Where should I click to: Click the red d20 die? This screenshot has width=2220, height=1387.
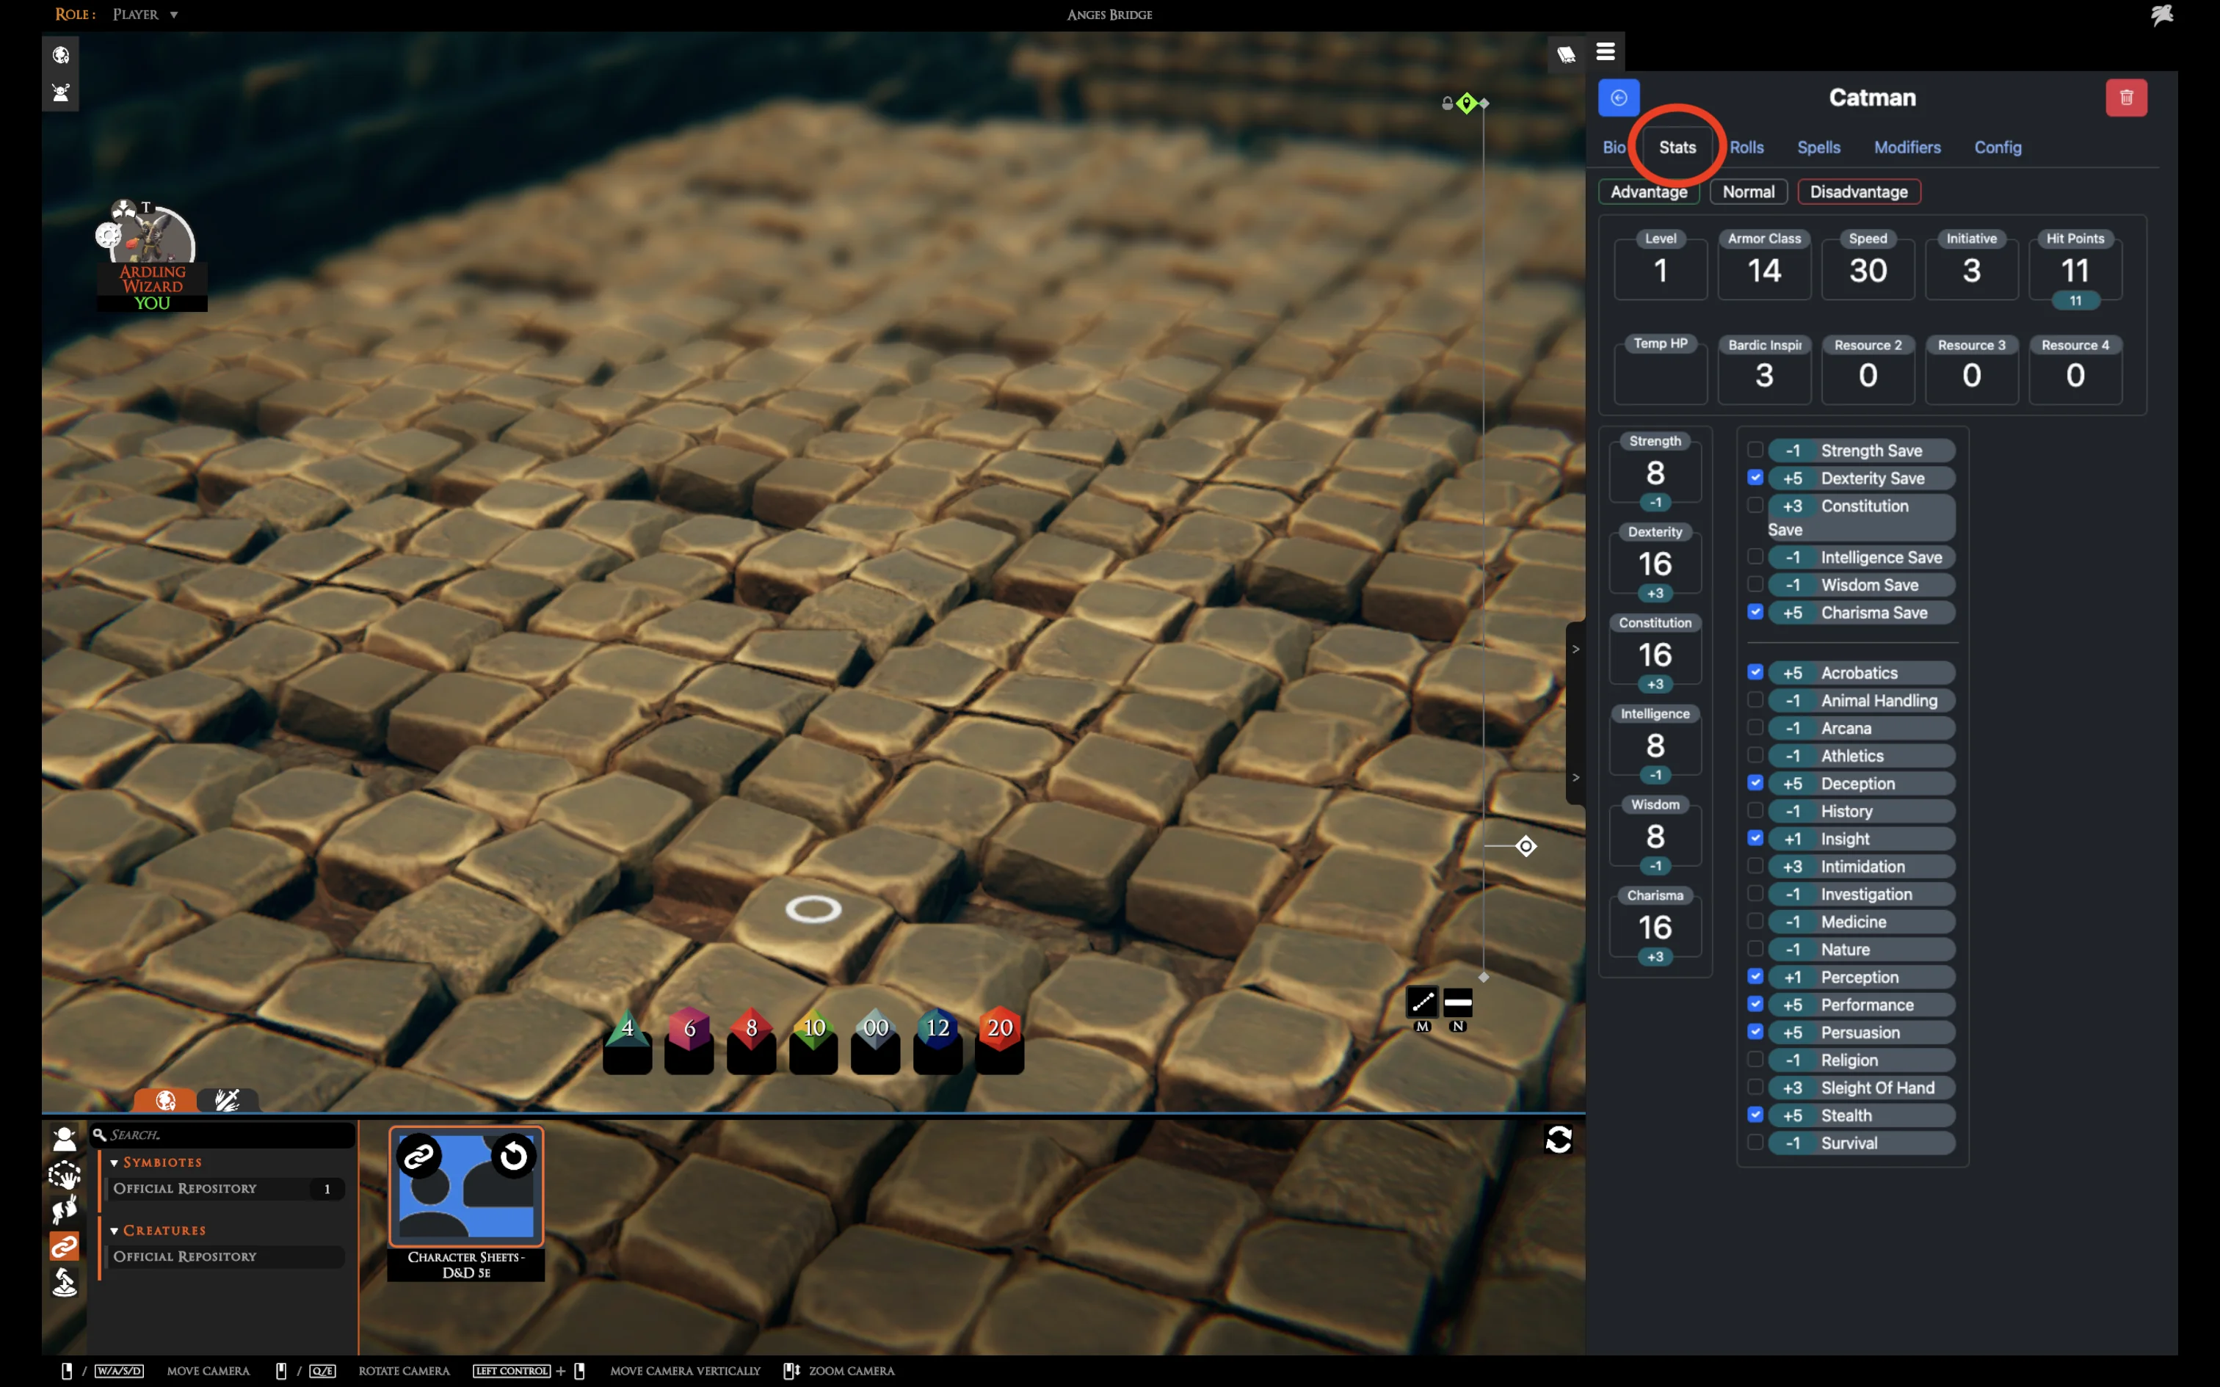(999, 1029)
